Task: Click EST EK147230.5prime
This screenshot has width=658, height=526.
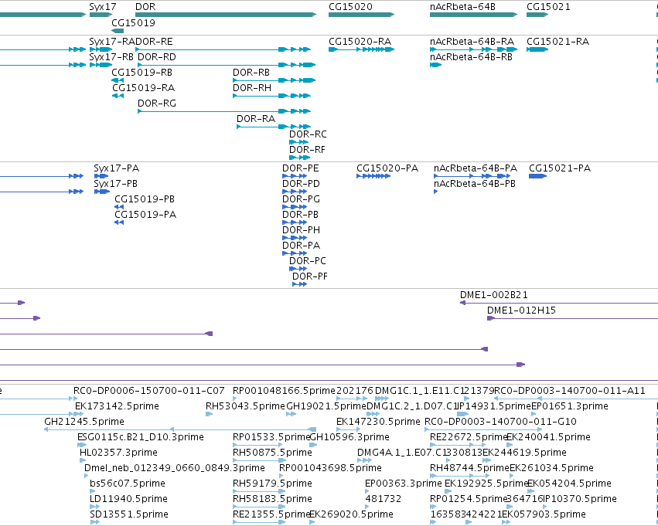Action: pos(348,429)
